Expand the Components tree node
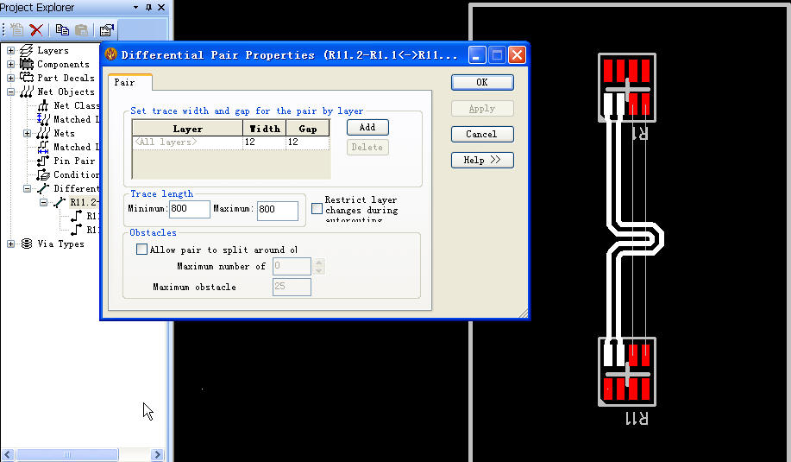 point(10,64)
